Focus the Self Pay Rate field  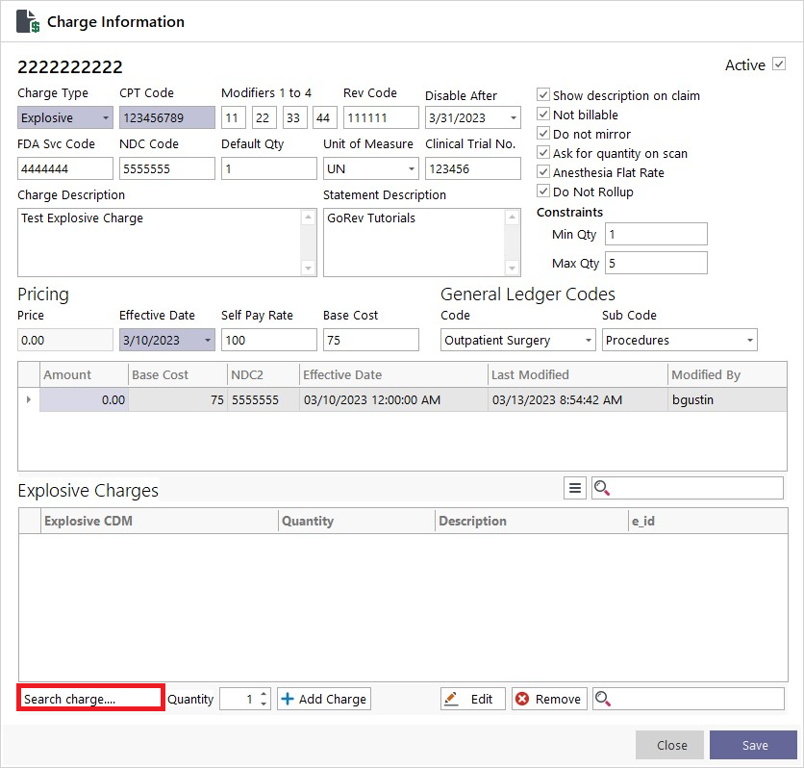click(x=269, y=340)
